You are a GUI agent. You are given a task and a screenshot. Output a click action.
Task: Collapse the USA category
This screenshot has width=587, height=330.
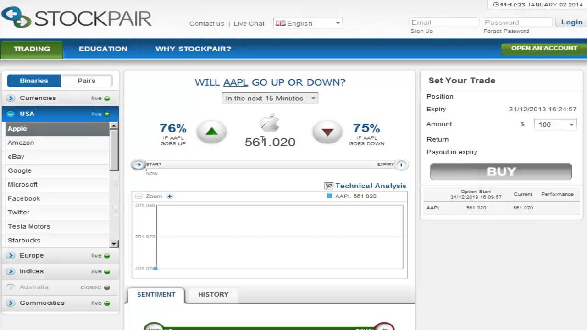(x=11, y=114)
